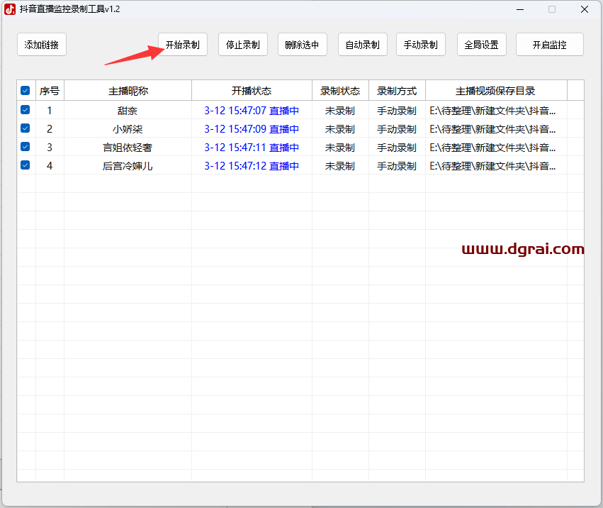This screenshot has width=603, height=508.
Task: Click the save path in 后宫冷婶儿 row
Action: [492, 166]
